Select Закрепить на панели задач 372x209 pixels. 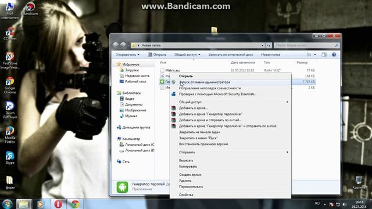click(x=230, y=132)
